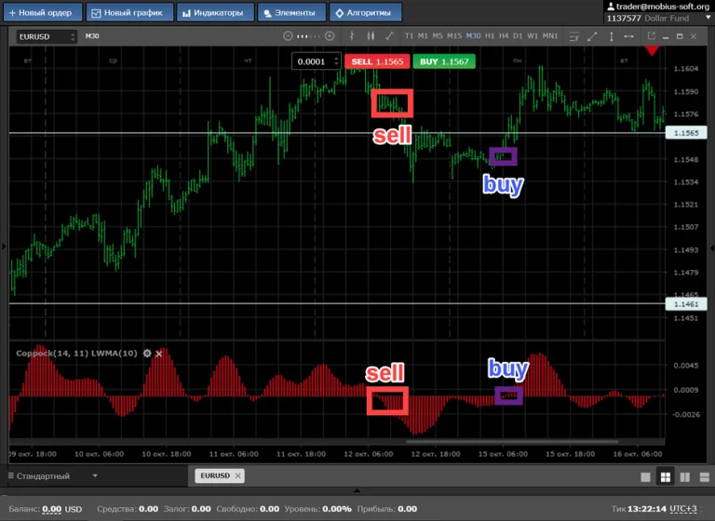
Task: Select H1 timeframe
Action: click(490, 36)
